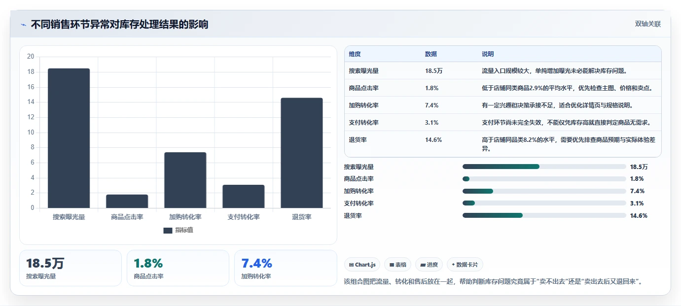Screen dimensions: 681x306
Task: Click the 退货率 progress bar
Action: click(544, 215)
